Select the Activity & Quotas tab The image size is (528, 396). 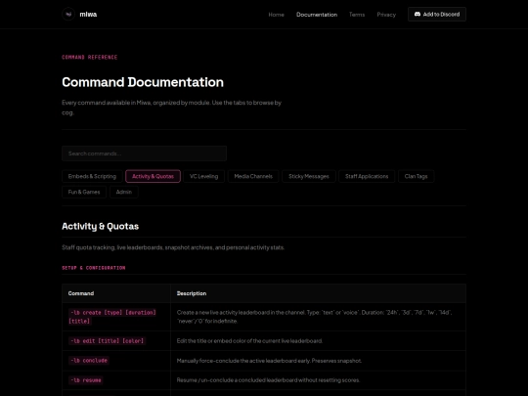point(153,176)
